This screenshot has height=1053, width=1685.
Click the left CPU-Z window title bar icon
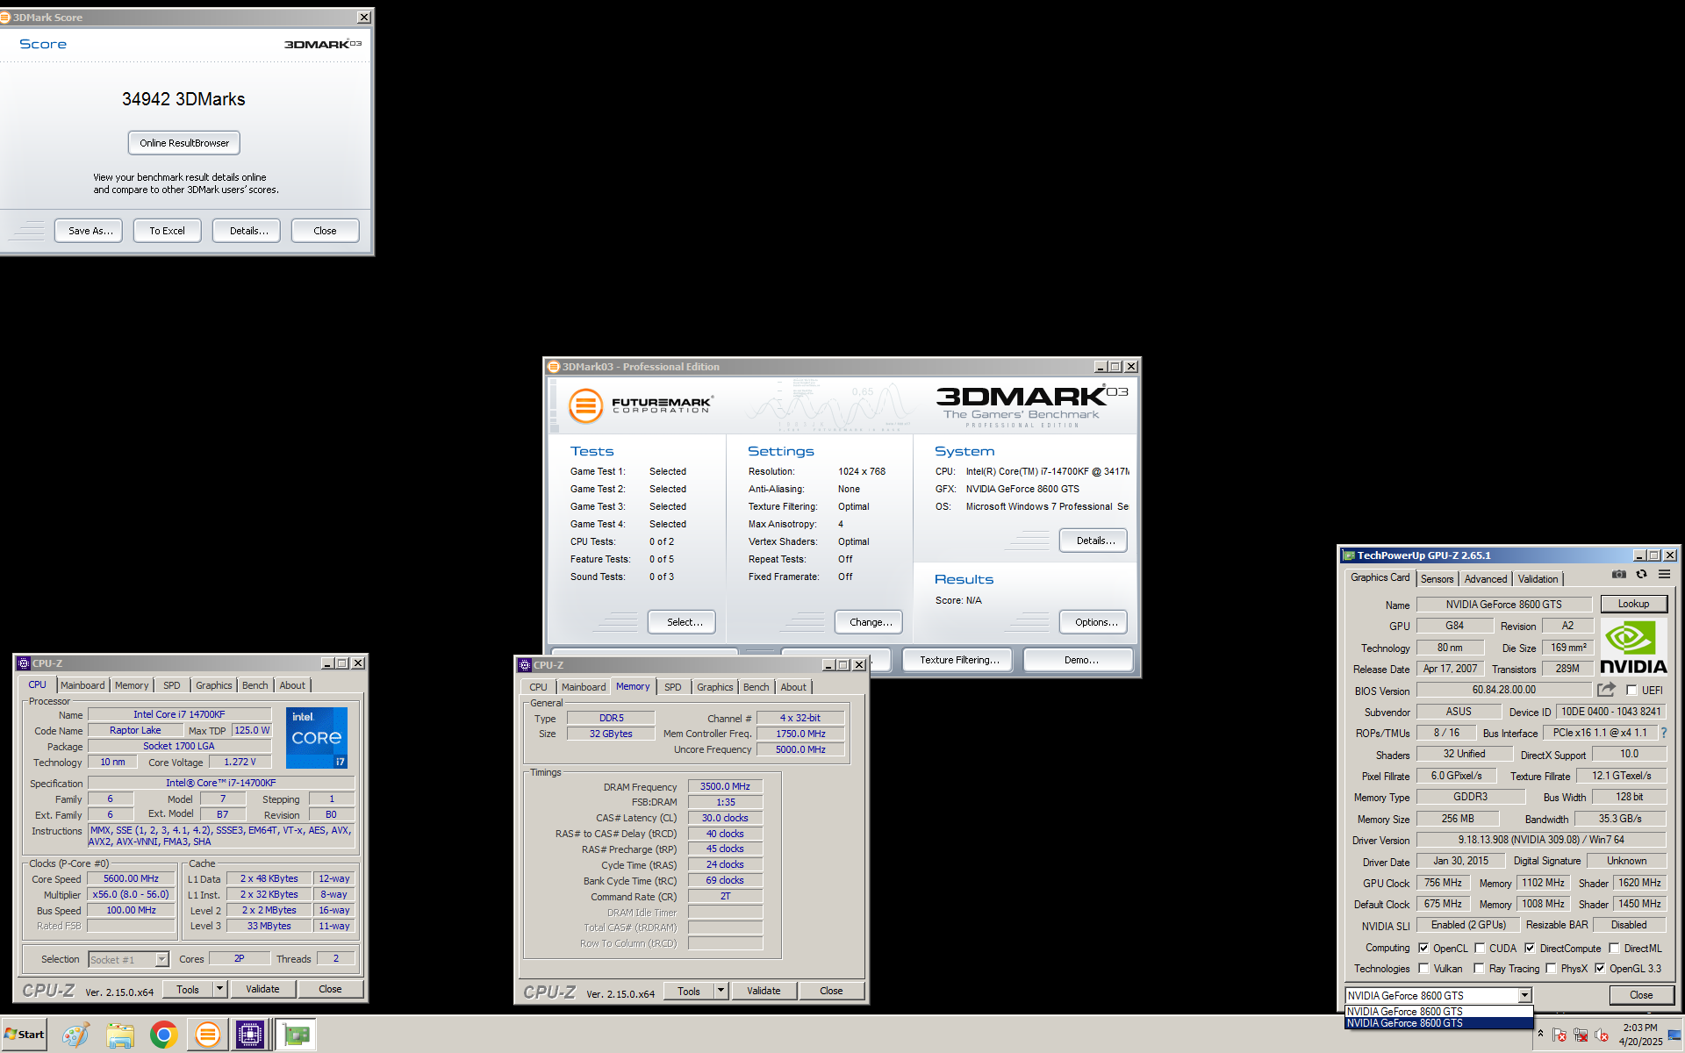tap(24, 663)
